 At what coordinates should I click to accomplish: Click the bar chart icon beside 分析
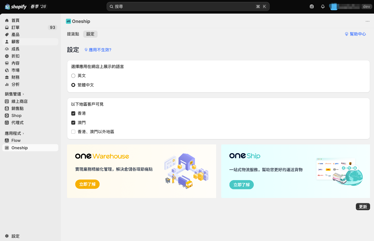(x=7, y=84)
